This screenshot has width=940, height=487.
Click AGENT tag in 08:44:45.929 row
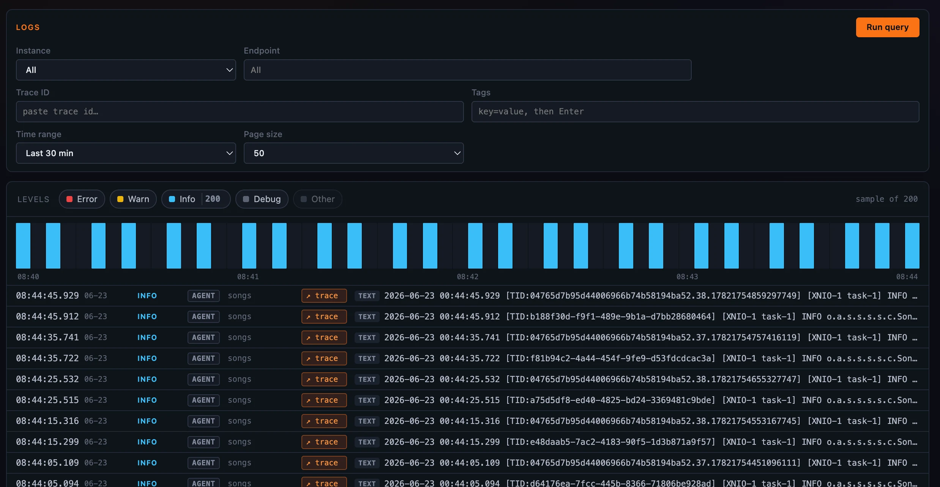(203, 296)
